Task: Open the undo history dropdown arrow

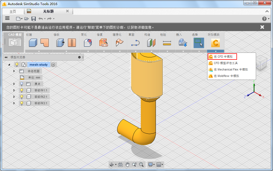Action: pos(45,19)
